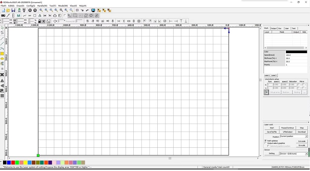Click the Undo left-arrow circle icon
Screen dimensions: 310x171
pyautogui.click(x=30, y=10)
